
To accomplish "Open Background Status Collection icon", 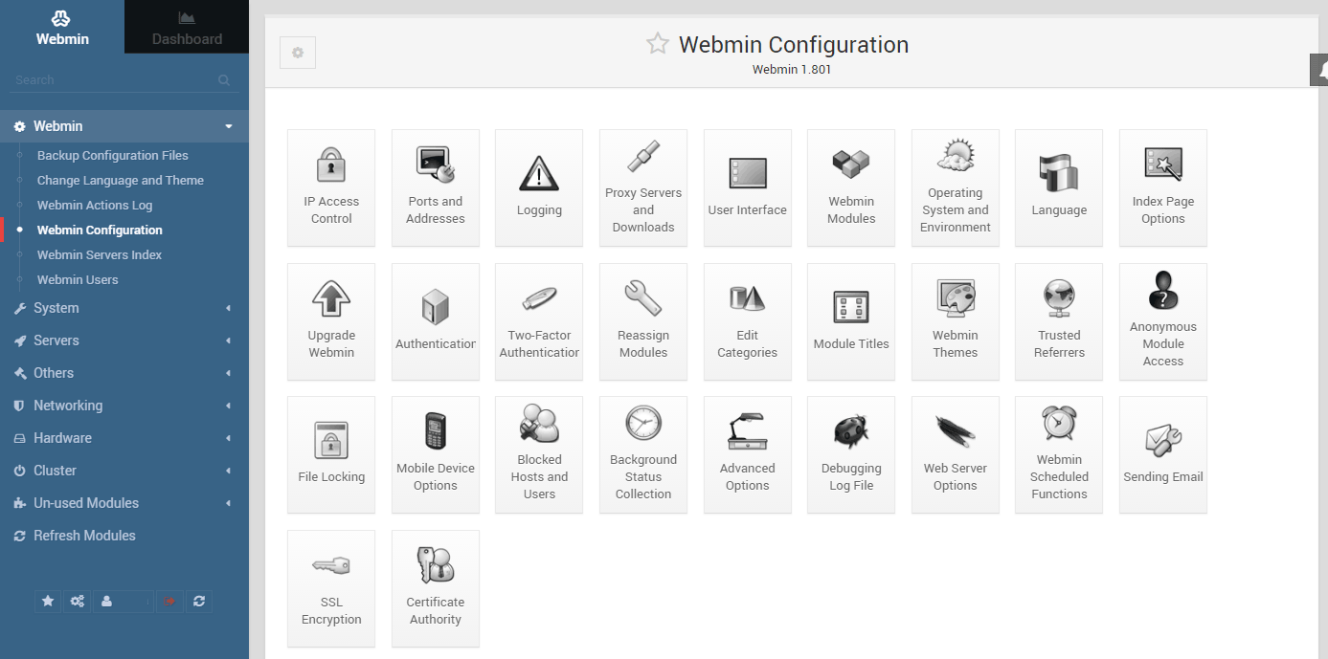I will point(643,454).
